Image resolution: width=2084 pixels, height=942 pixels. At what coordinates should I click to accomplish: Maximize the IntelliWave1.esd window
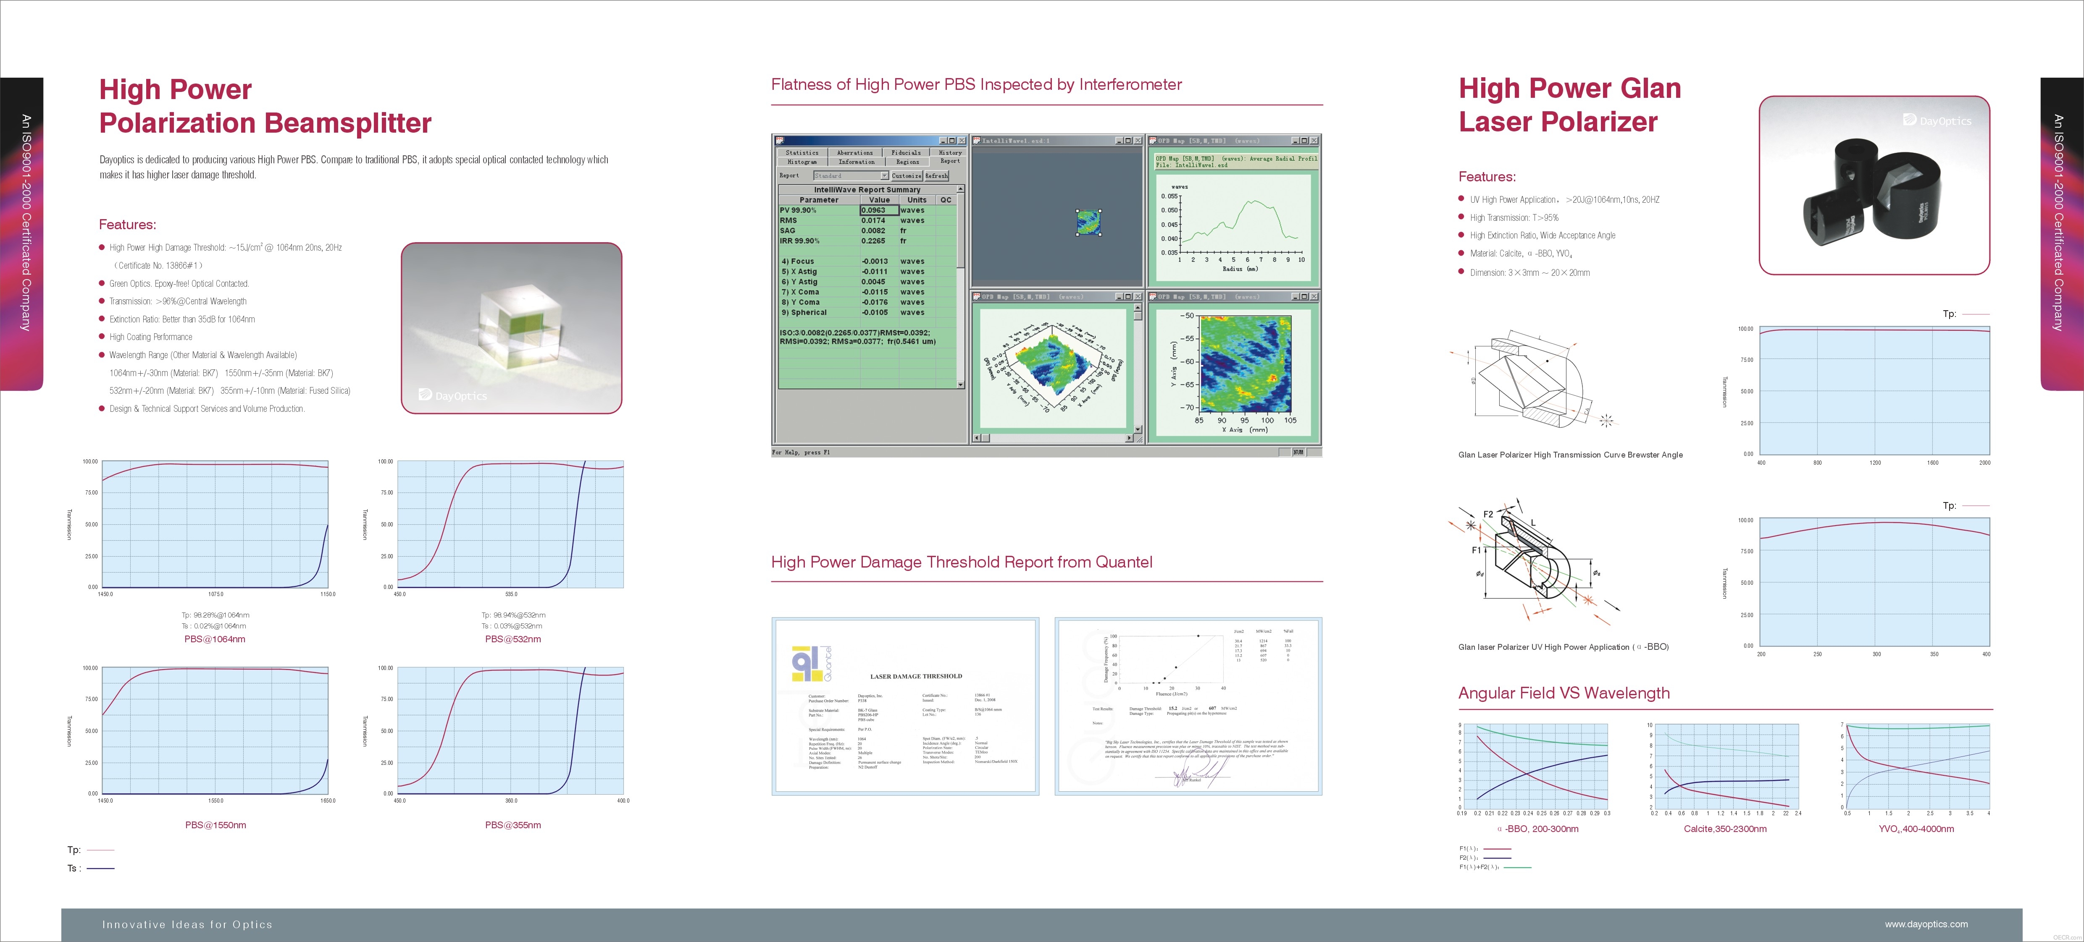[1129, 141]
